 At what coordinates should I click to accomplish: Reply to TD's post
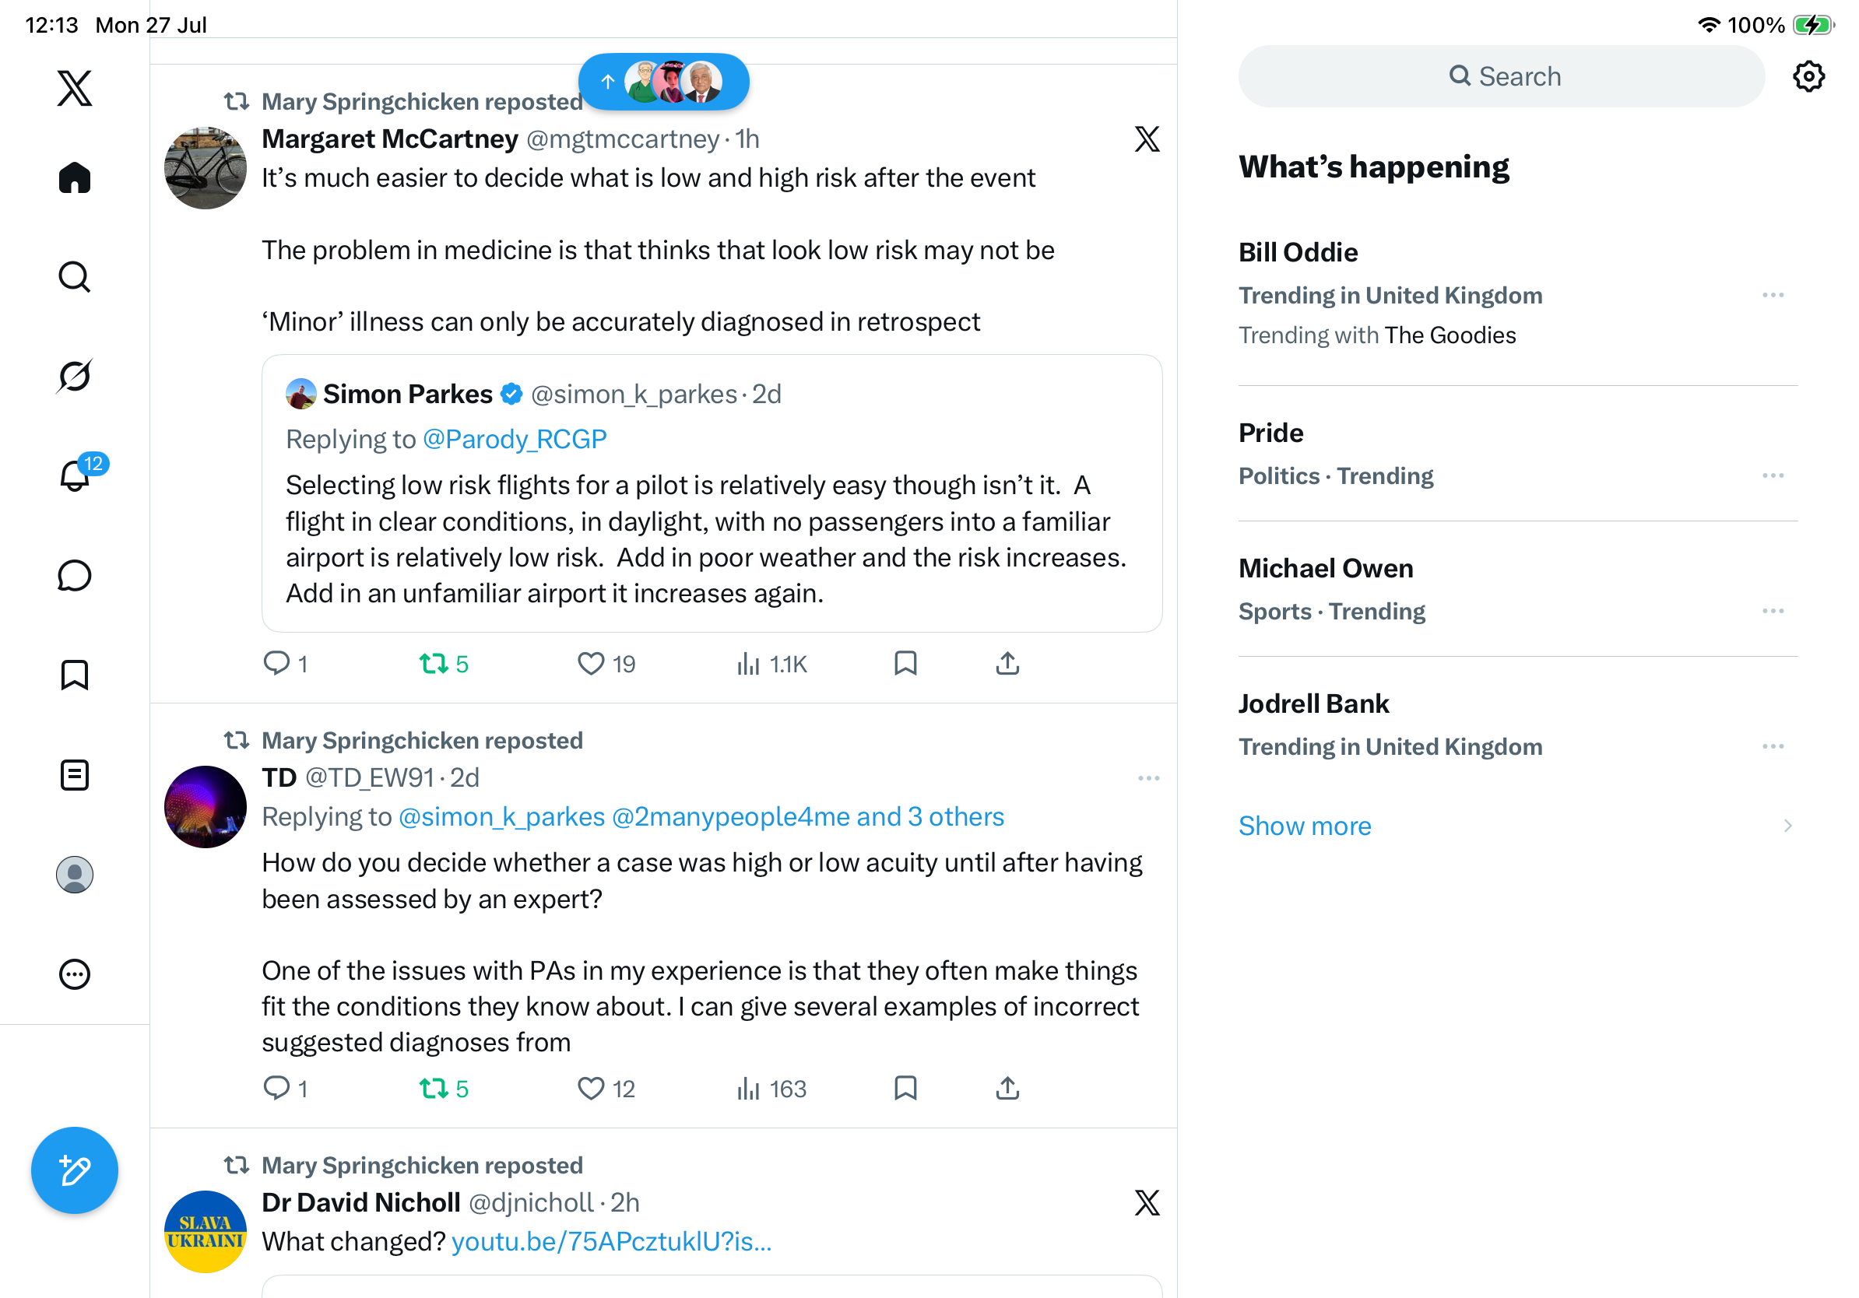(277, 1089)
